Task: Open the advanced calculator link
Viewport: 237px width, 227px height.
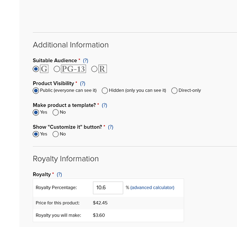Action: 152,188
